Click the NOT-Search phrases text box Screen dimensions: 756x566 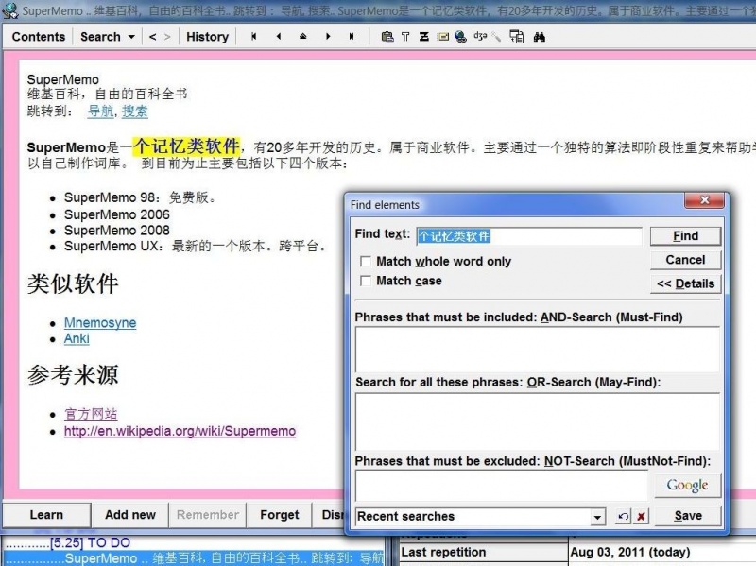502,486
